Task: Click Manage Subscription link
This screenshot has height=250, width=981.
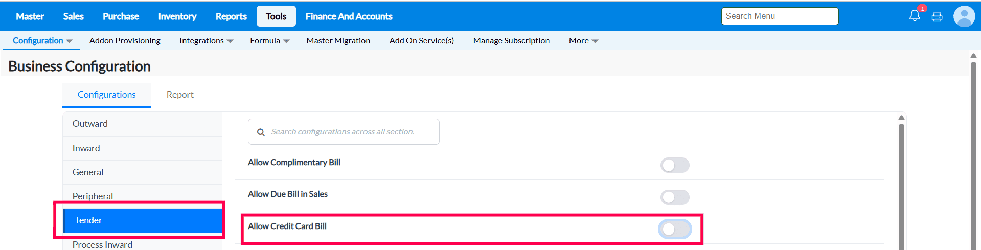Action: [511, 41]
